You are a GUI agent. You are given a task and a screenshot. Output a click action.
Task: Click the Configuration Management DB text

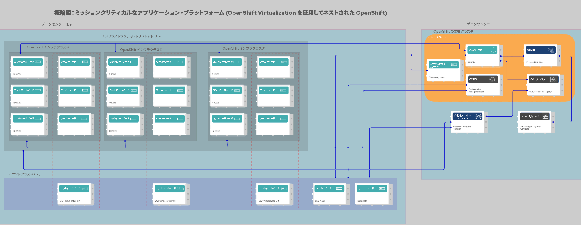(x=476, y=90)
